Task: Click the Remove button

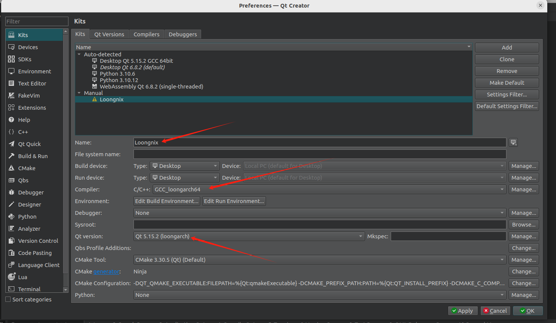Action: [x=507, y=71]
